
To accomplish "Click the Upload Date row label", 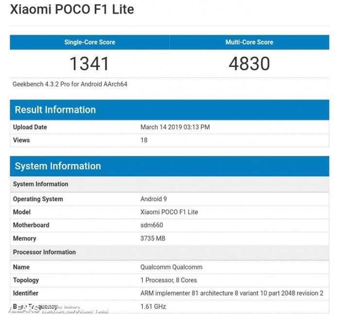I will [x=30, y=127].
